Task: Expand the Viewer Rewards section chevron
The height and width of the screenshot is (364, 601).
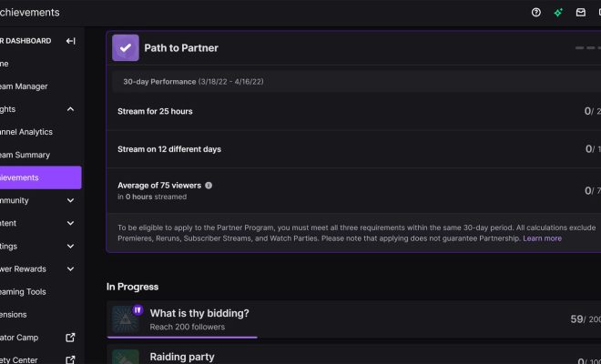Action: pos(70,269)
